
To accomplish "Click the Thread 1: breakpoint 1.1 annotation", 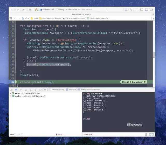I will coord(134,82).
